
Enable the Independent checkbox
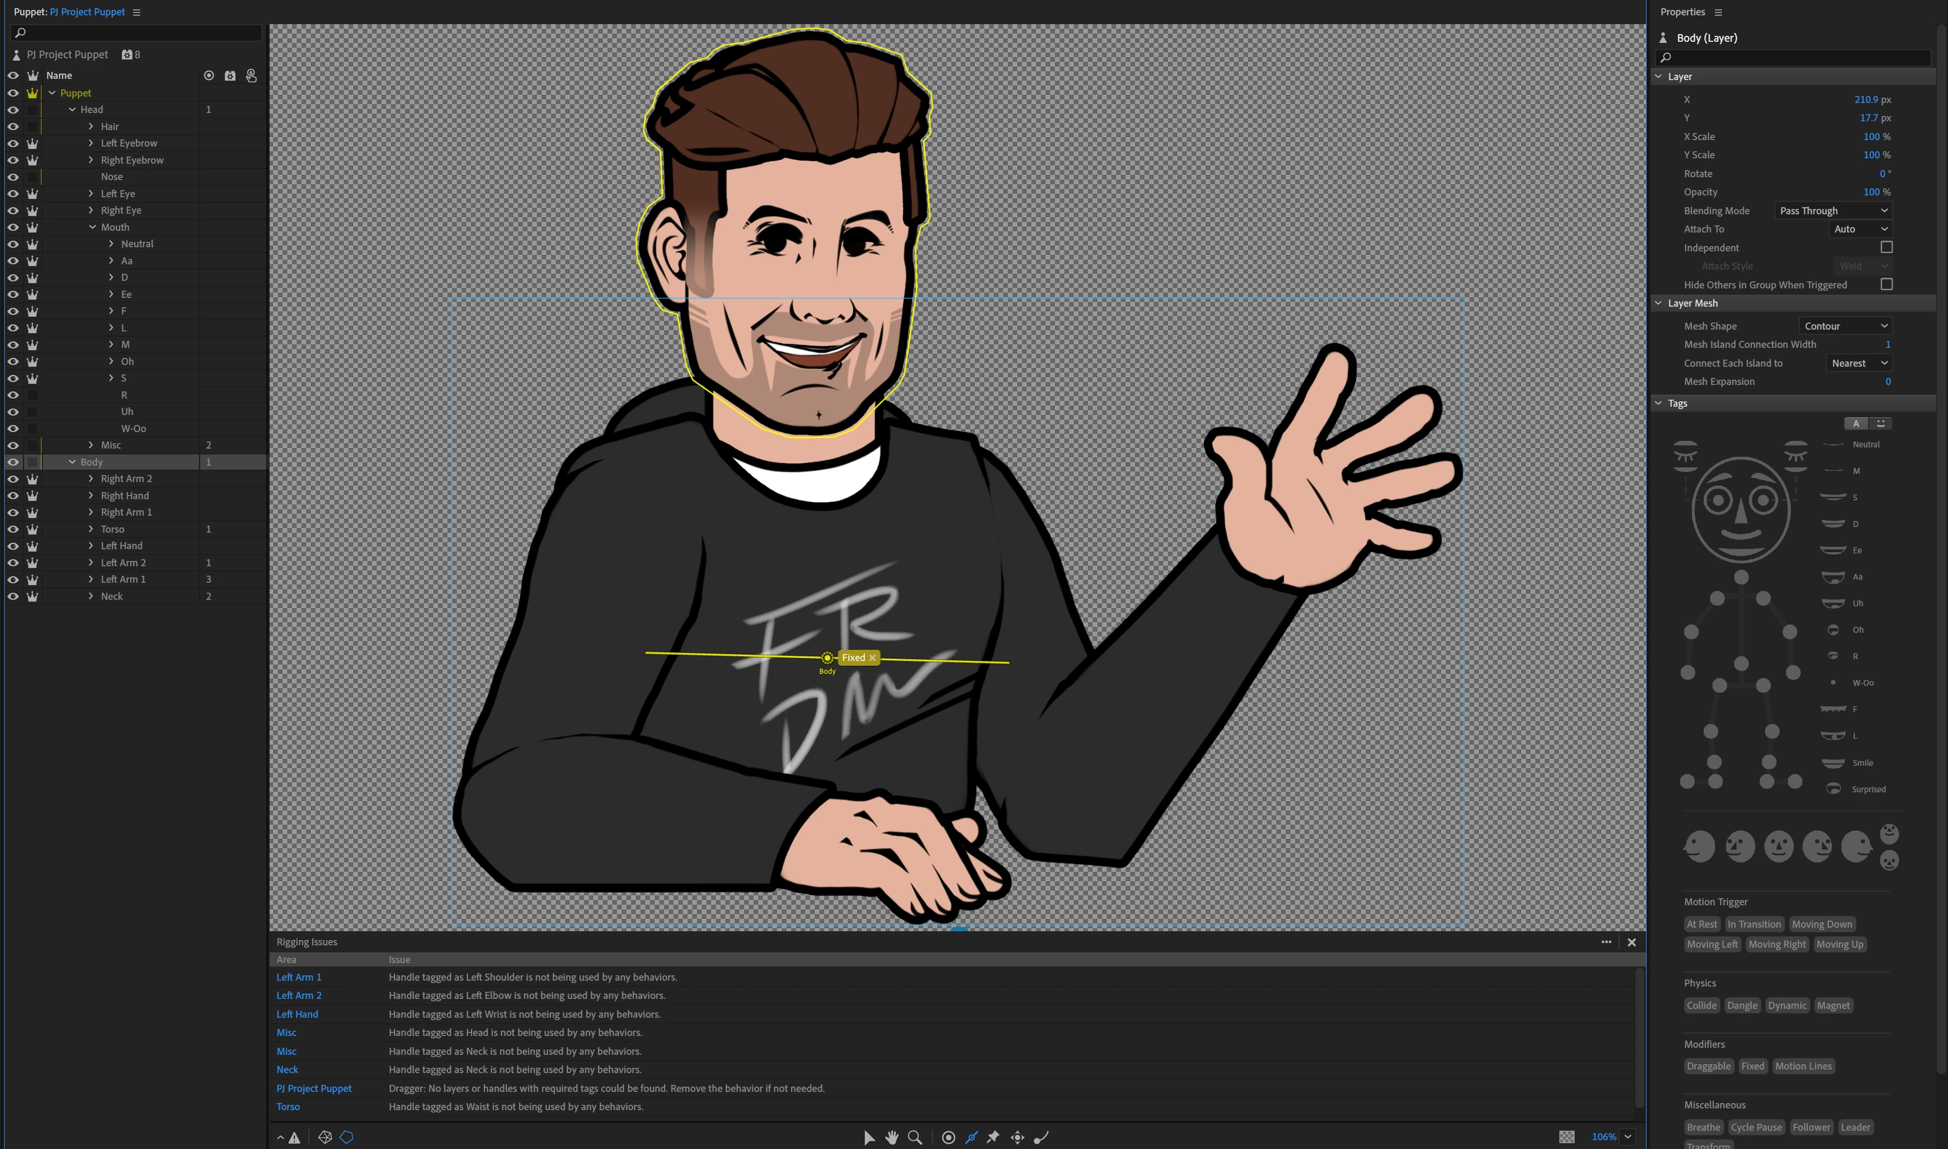pyautogui.click(x=1886, y=247)
